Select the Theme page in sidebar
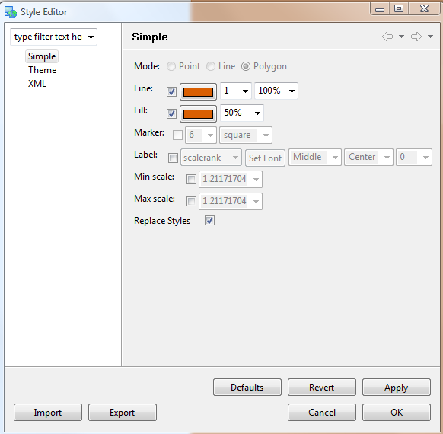Image resolution: width=443 pixels, height=434 pixels. [43, 70]
